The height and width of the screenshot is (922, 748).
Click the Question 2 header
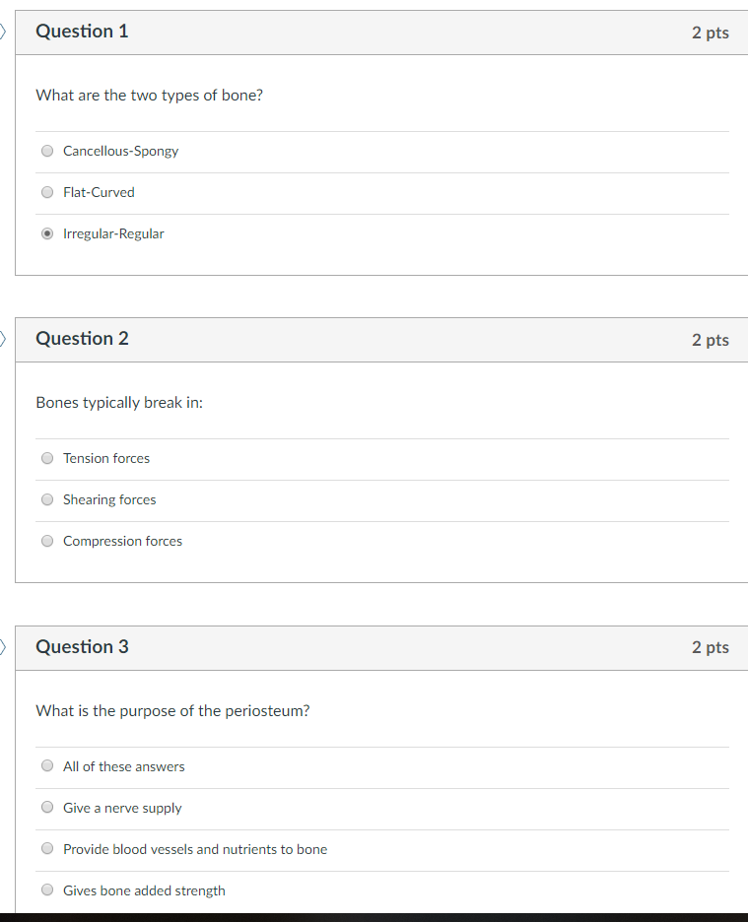tap(82, 339)
